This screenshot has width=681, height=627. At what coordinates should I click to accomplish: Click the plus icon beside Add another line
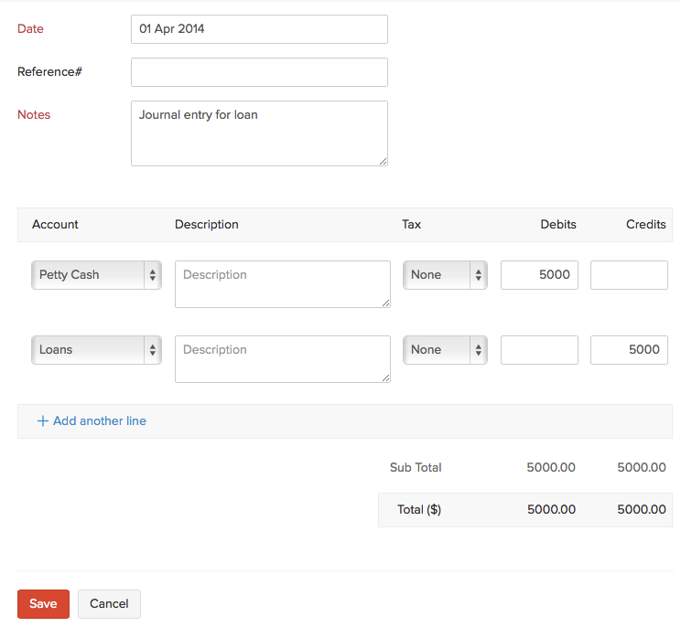[42, 421]
